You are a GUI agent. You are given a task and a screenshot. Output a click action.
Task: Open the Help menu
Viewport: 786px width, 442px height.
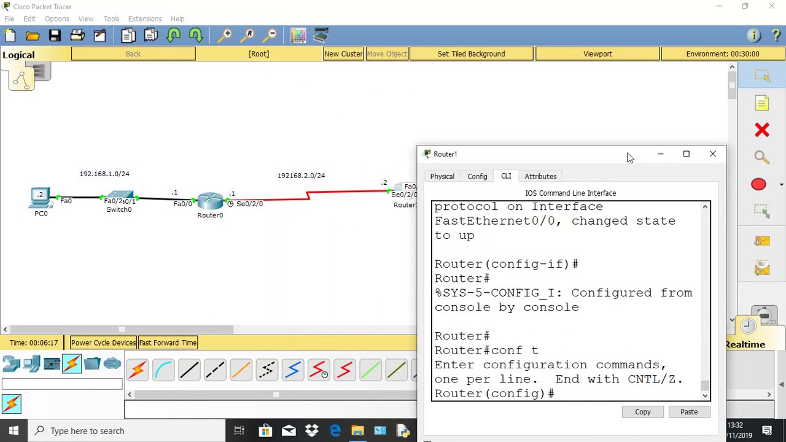(177, 19)
